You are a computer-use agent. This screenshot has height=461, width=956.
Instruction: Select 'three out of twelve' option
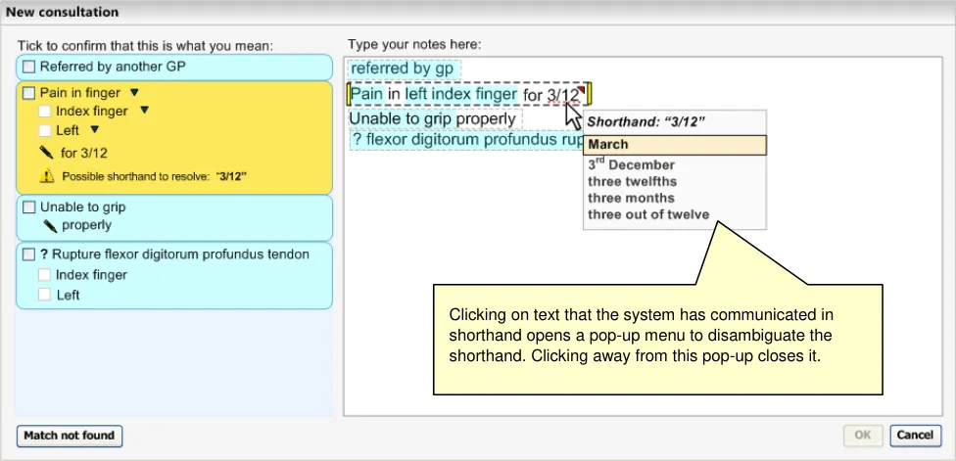pos(648,214)
